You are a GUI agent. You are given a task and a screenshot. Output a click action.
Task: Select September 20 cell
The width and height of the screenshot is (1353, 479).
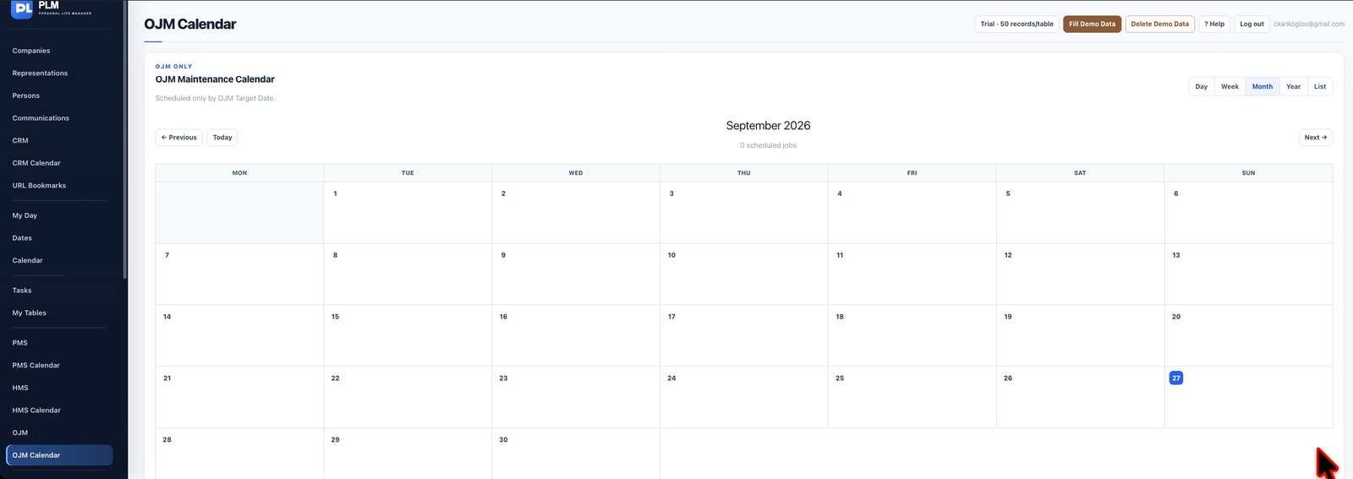tap(1248, 335)
